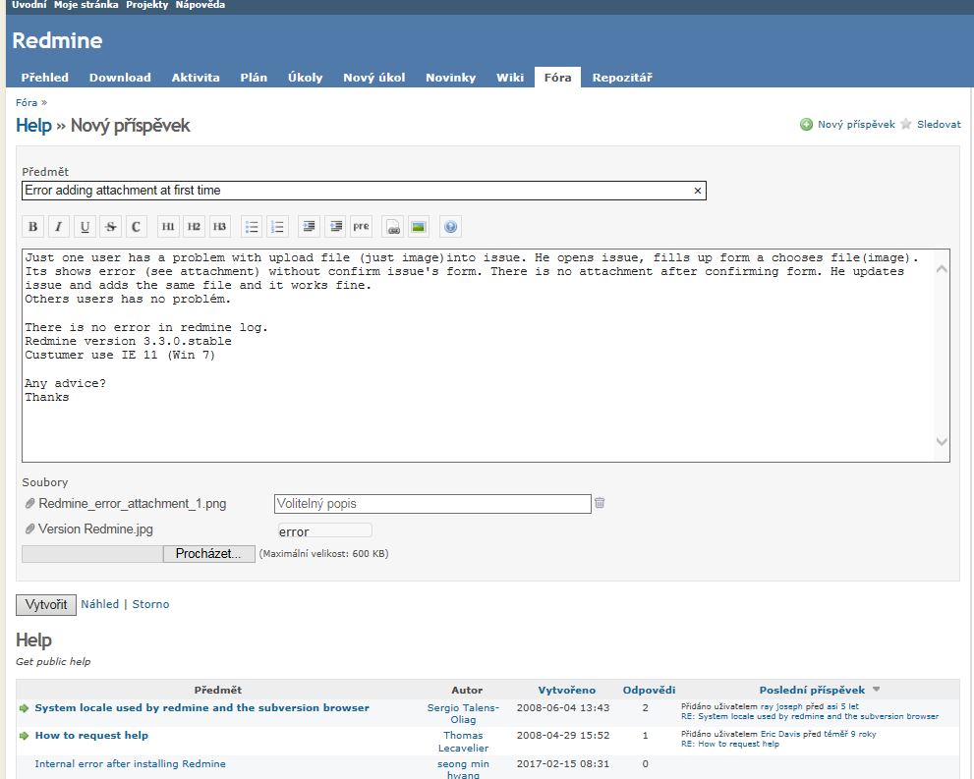Click the Sledovat link
Viewport: 974px width, 779px height.
[x=939, y=124]
